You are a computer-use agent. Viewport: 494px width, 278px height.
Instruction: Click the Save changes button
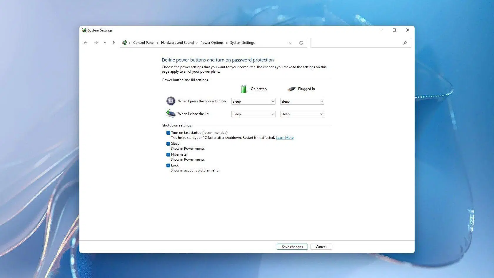[292, 247]
